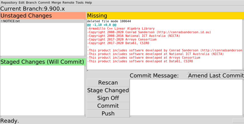Select the Amend Last Commit option

coord(216,75)
